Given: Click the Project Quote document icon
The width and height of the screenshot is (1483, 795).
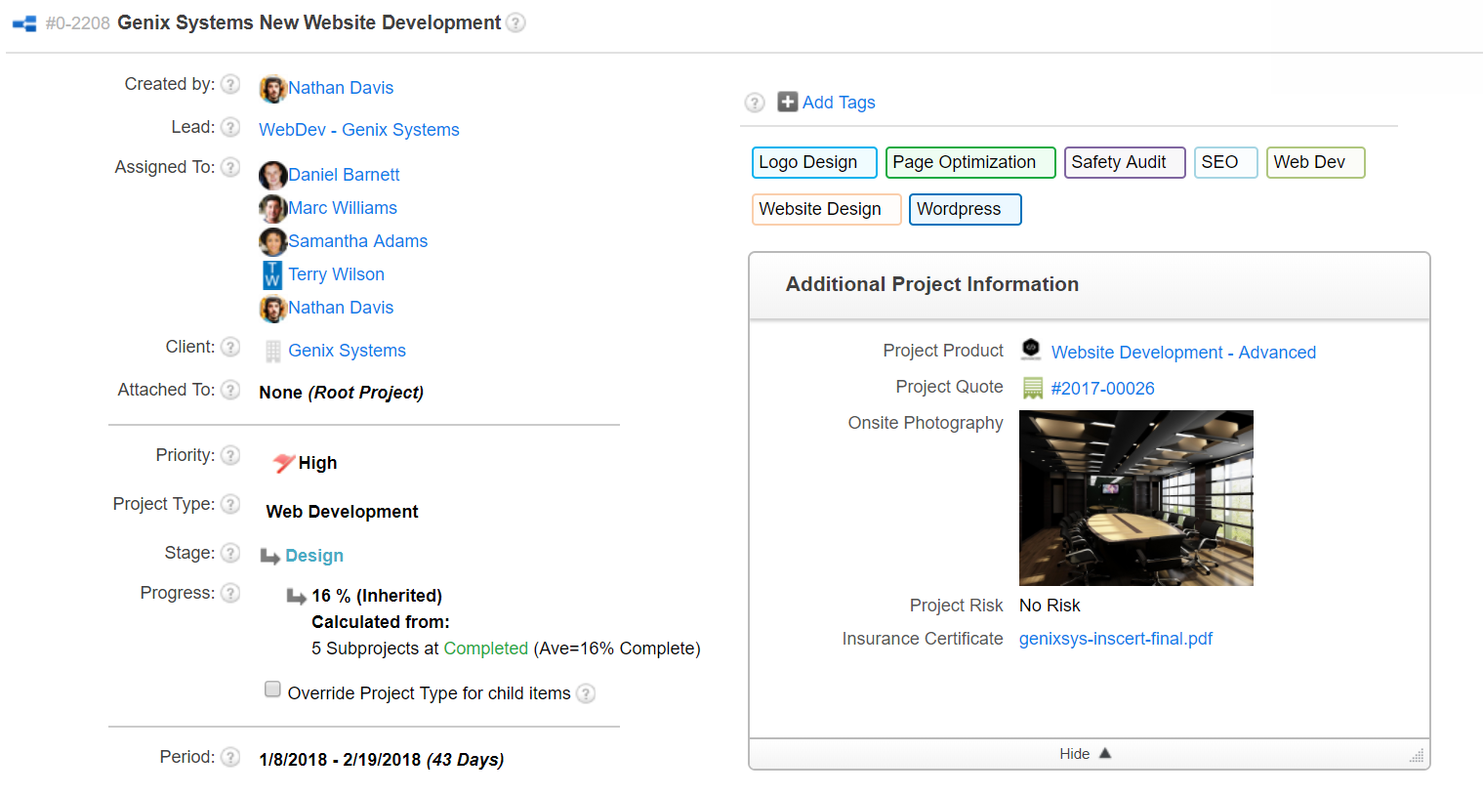Looking at the screenshot, I should click(x=1032, y=388).
